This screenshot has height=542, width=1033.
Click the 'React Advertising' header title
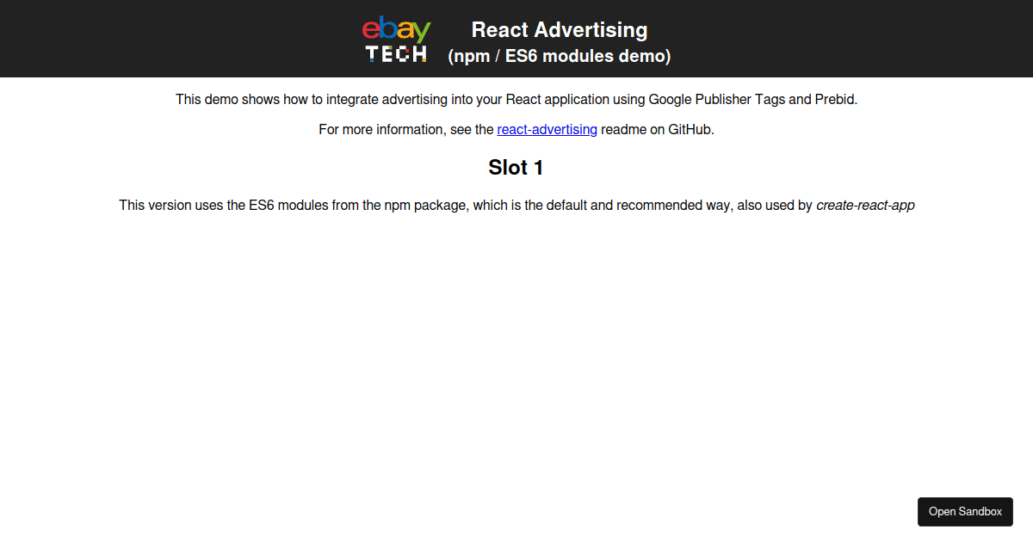[x=559, y=29]
